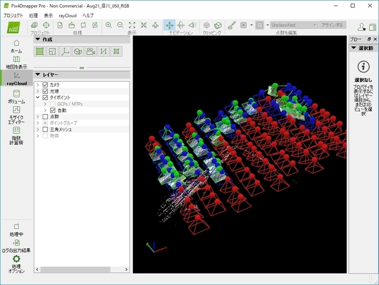The width and height of the screenshot is (379, 285).
Task: Click the right arrow of layer scrollbar
Action: [126, 269]
